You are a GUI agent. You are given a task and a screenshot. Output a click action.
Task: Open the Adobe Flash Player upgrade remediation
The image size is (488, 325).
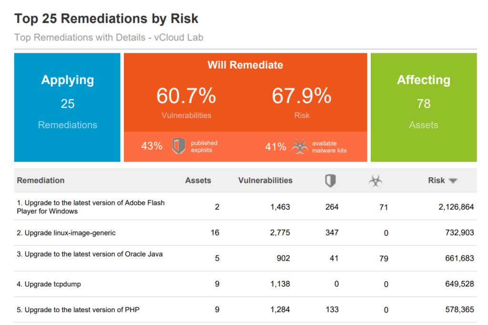(x=91, y=207)
